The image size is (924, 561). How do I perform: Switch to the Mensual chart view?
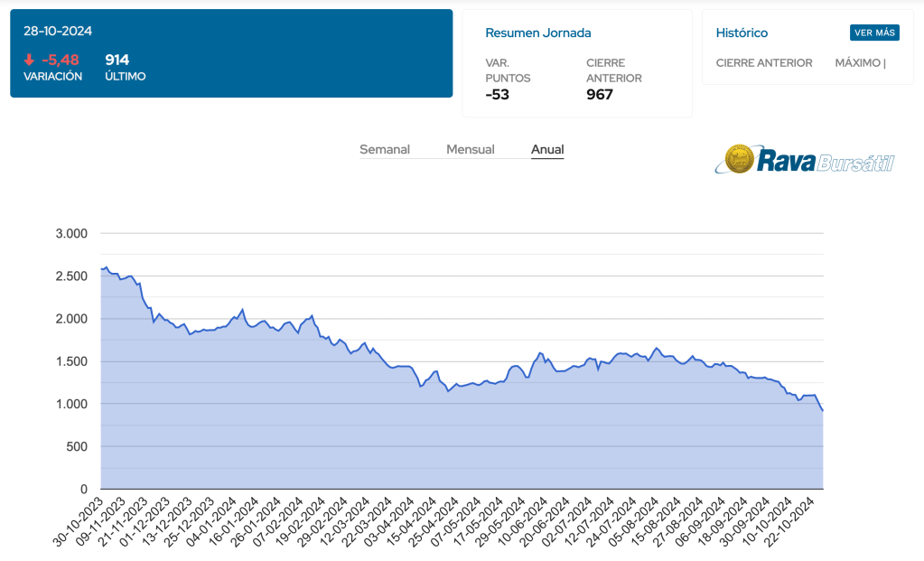click(470, 149)
